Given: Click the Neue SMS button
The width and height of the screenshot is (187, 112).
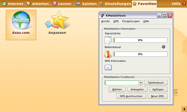Looking at the screenshot, I should point(157,96).
